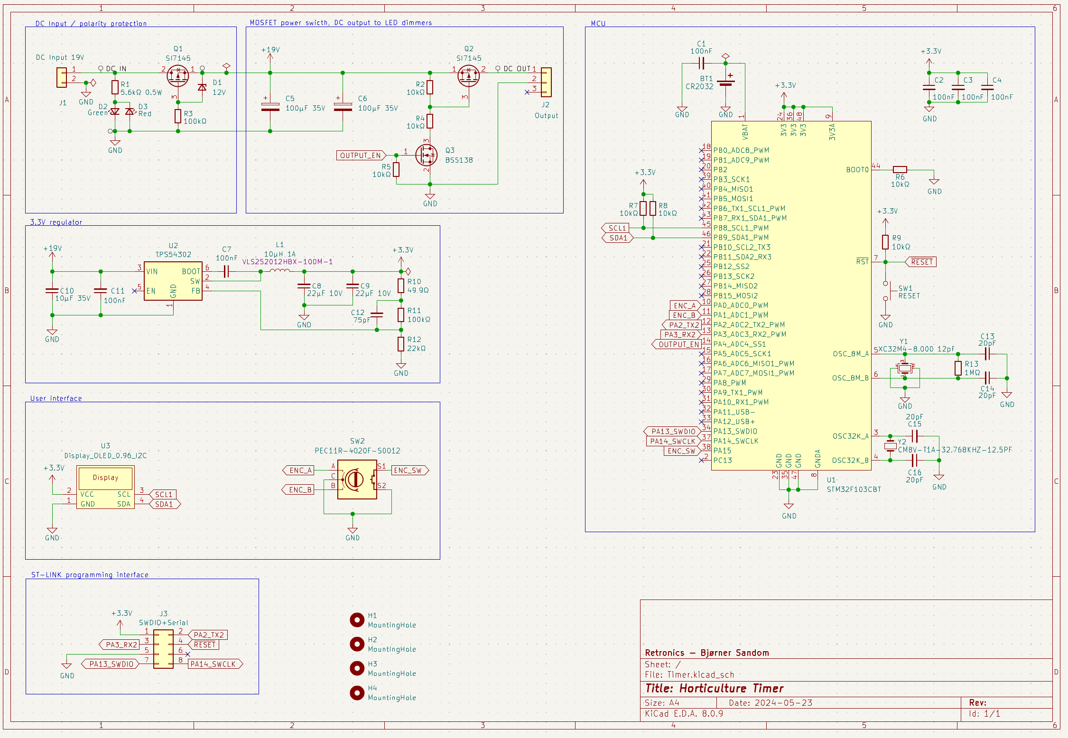Image resolution: width=1068 pixels, height=738 pixels.
Task: Click the Title: Horticulture Timer text
Action: point(714,688)
